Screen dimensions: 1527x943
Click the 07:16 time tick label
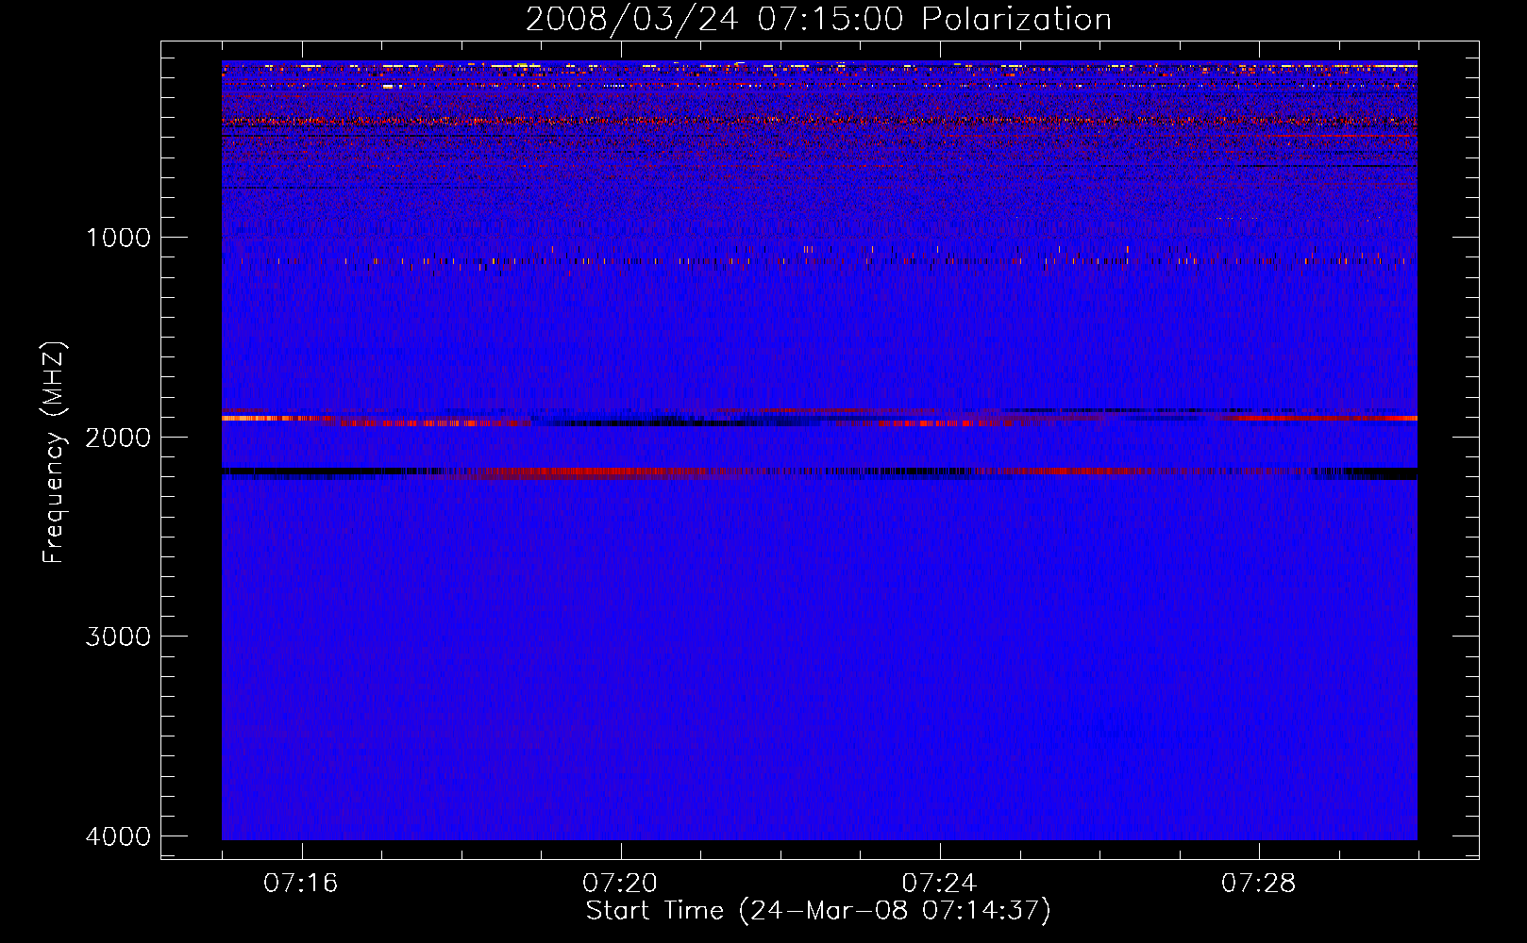click(301, 884)
